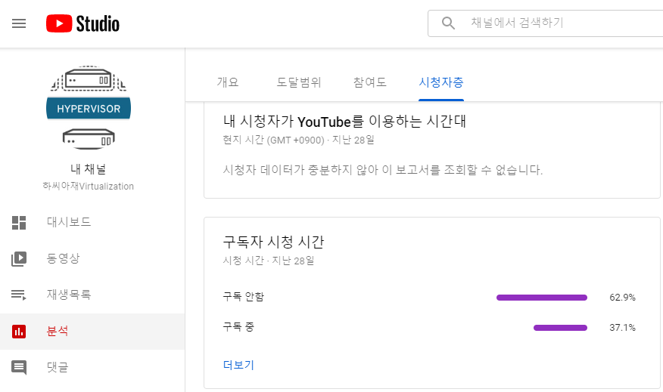
Task: Click the 구독 안함 row label
Action: 244,297
